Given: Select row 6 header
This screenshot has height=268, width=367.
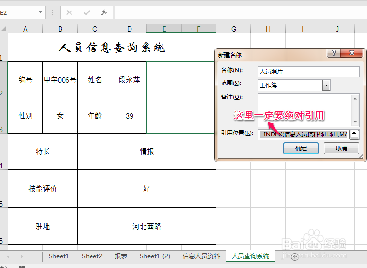Looking at the screenshot, I should [x=4, y=226].
